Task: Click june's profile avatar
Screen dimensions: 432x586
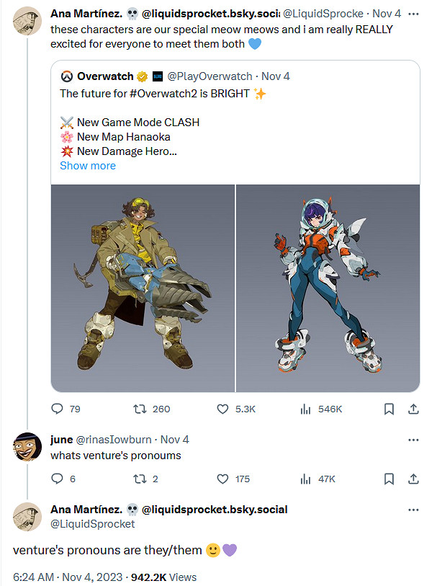Action: (x=27, y=447)
